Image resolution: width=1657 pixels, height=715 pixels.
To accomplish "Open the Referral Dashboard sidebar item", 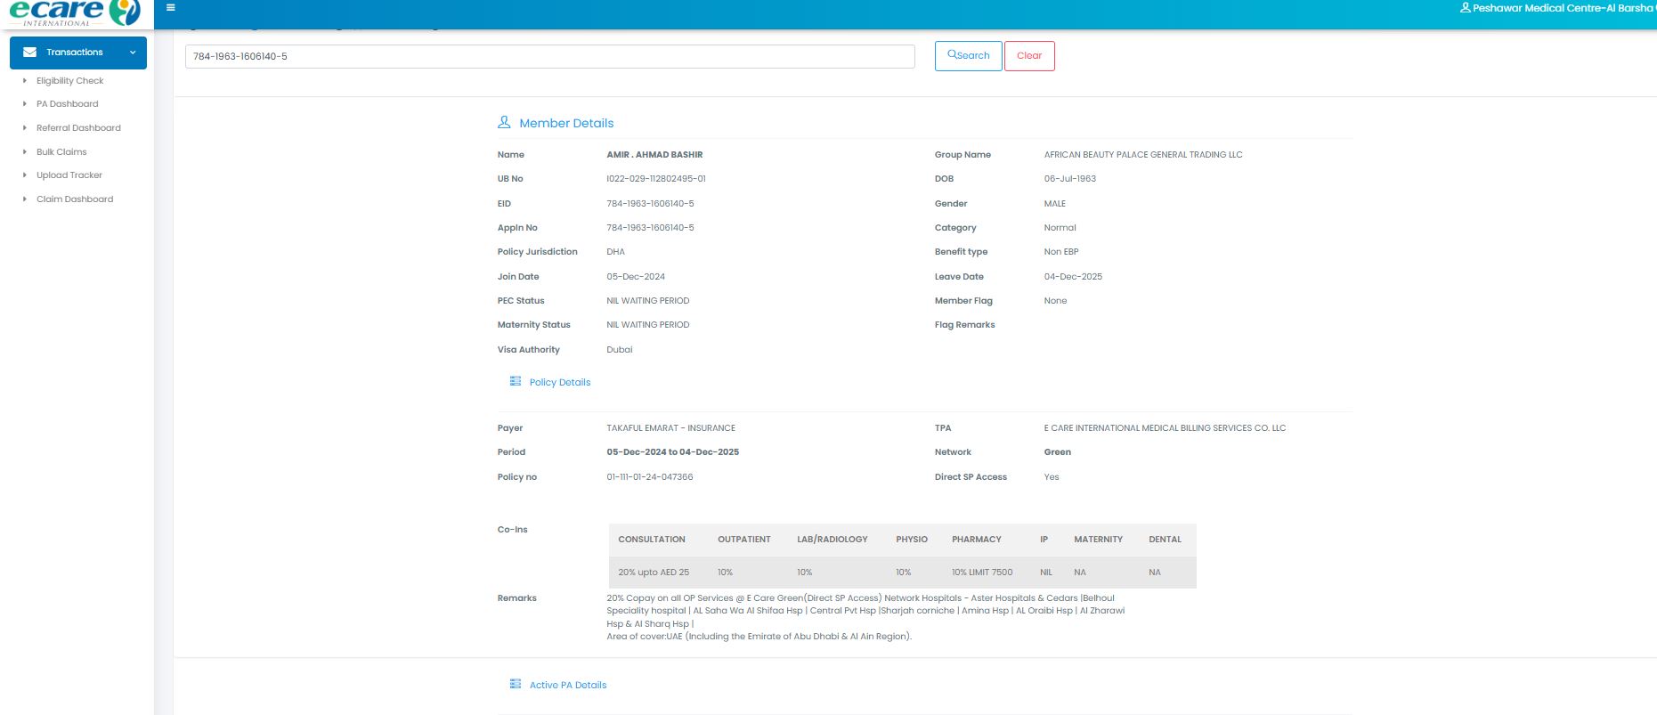I will coord(78,128).
